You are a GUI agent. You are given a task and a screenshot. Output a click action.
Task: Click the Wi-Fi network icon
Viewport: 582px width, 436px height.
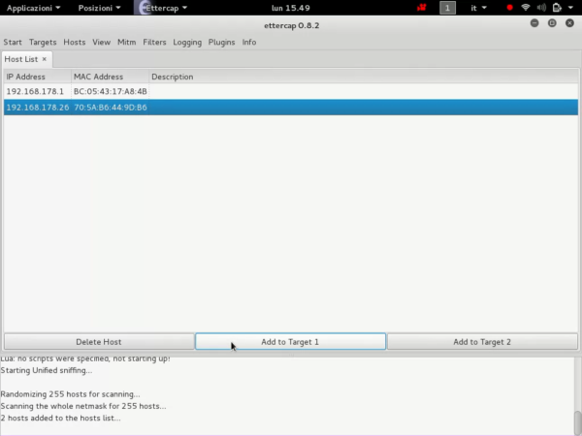coord(525,8)
